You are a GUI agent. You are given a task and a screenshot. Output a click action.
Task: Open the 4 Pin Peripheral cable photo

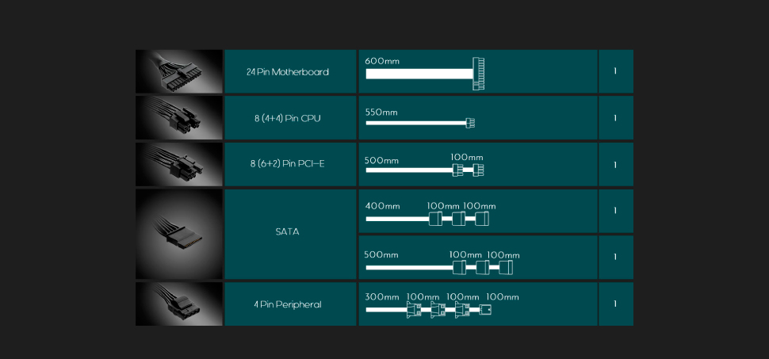[178, 304]
